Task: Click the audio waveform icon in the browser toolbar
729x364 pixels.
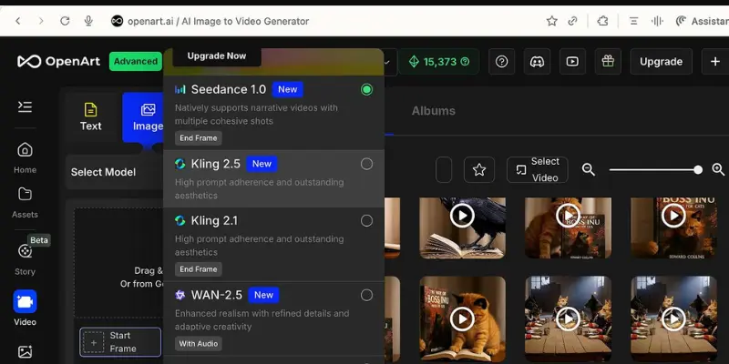Action: [x=657, y=21]
